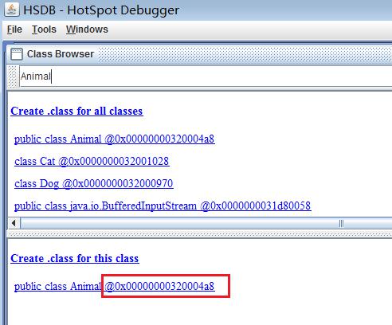The width and height of the screenshot is (392, 325).
Task: Click Create .class for this class link
Action: click(75, 258)
